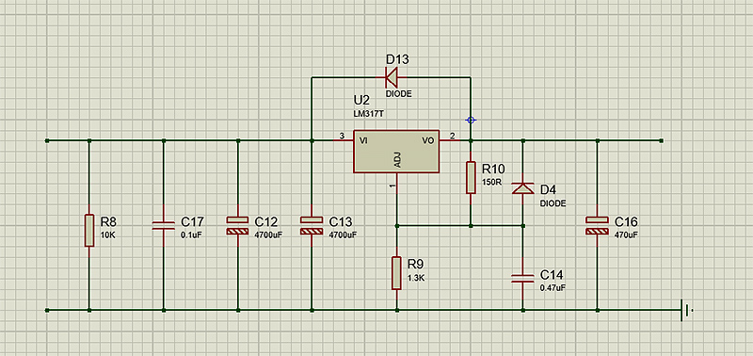Select resistor R10 symbol
This screenshot has width=753, height=356.
(471, 177)
